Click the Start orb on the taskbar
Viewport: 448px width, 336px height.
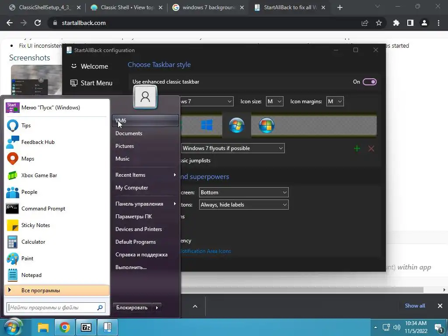(13, 327)
